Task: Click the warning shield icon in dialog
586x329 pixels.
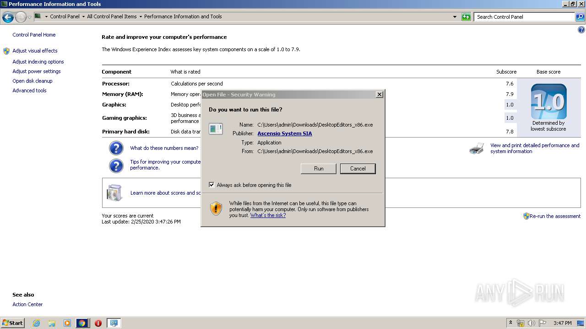Action: [216, 208]
